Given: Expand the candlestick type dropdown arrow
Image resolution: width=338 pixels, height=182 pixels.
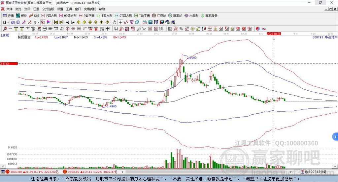Looking at the screenshot, I should (39, 22).
